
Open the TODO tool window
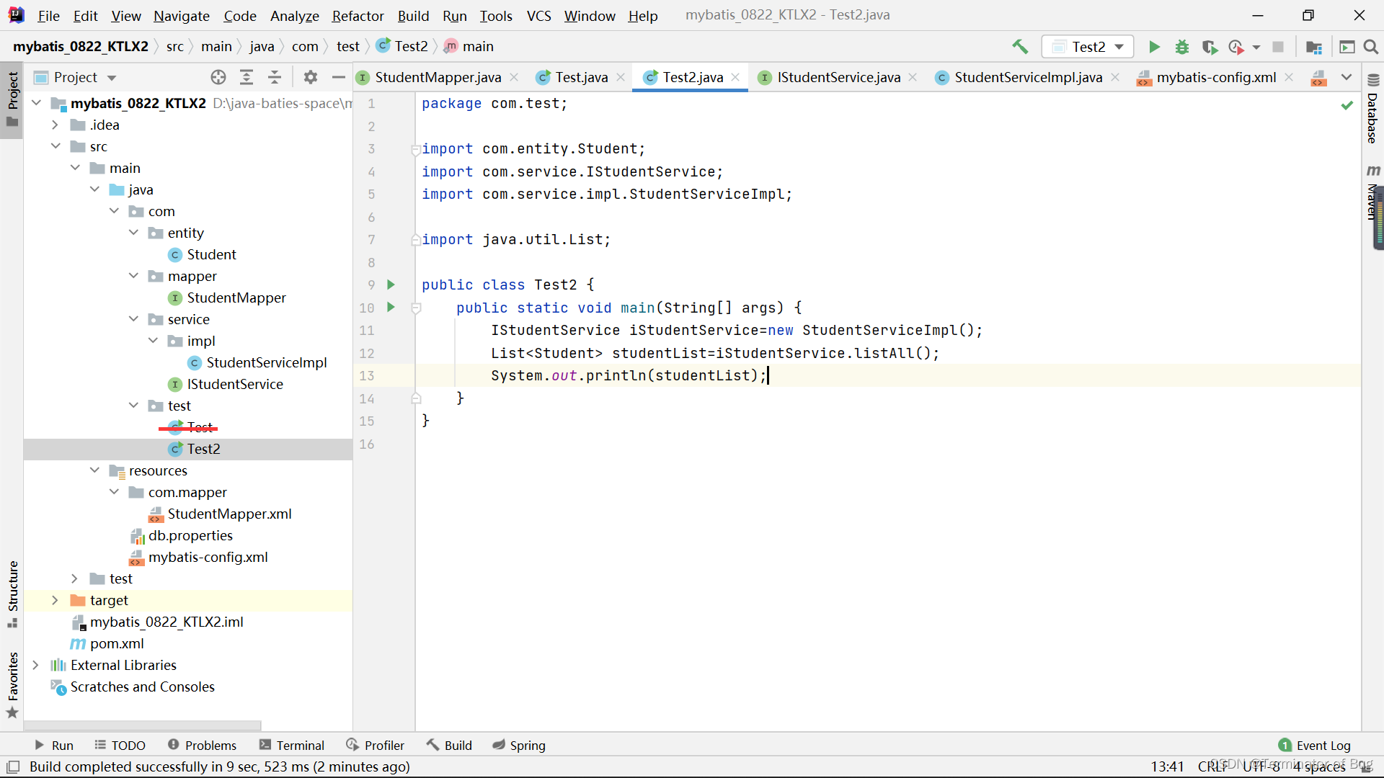(120, 746)
